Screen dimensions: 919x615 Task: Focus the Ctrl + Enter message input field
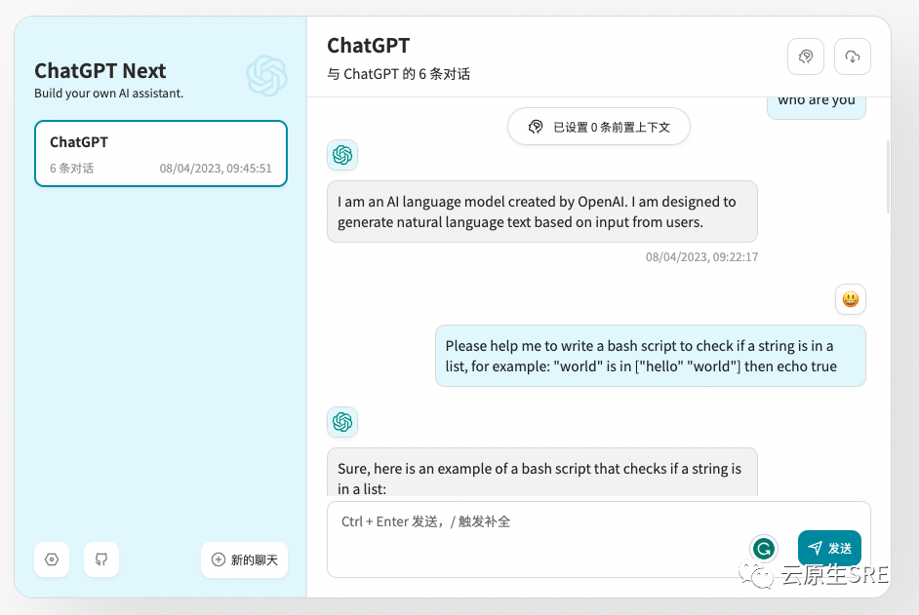pyautogui.click(x=599, y=539)
